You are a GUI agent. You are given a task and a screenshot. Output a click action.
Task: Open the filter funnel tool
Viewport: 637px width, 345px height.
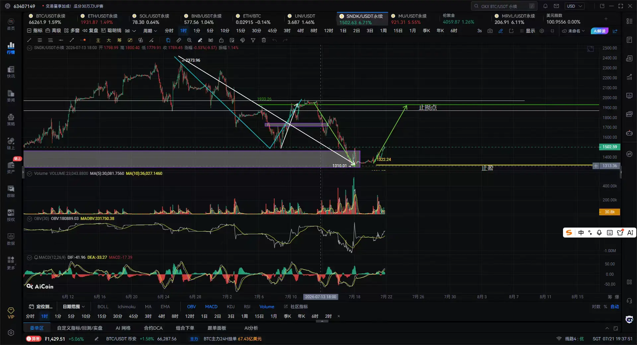click(253, 40)
